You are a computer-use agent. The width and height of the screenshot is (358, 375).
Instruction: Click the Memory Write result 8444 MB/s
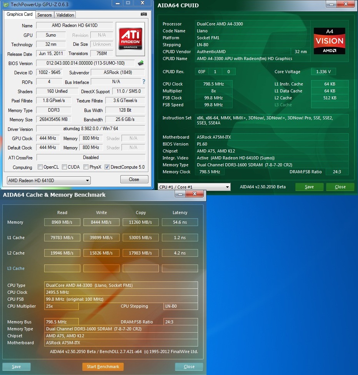click(x=101, y=222)
